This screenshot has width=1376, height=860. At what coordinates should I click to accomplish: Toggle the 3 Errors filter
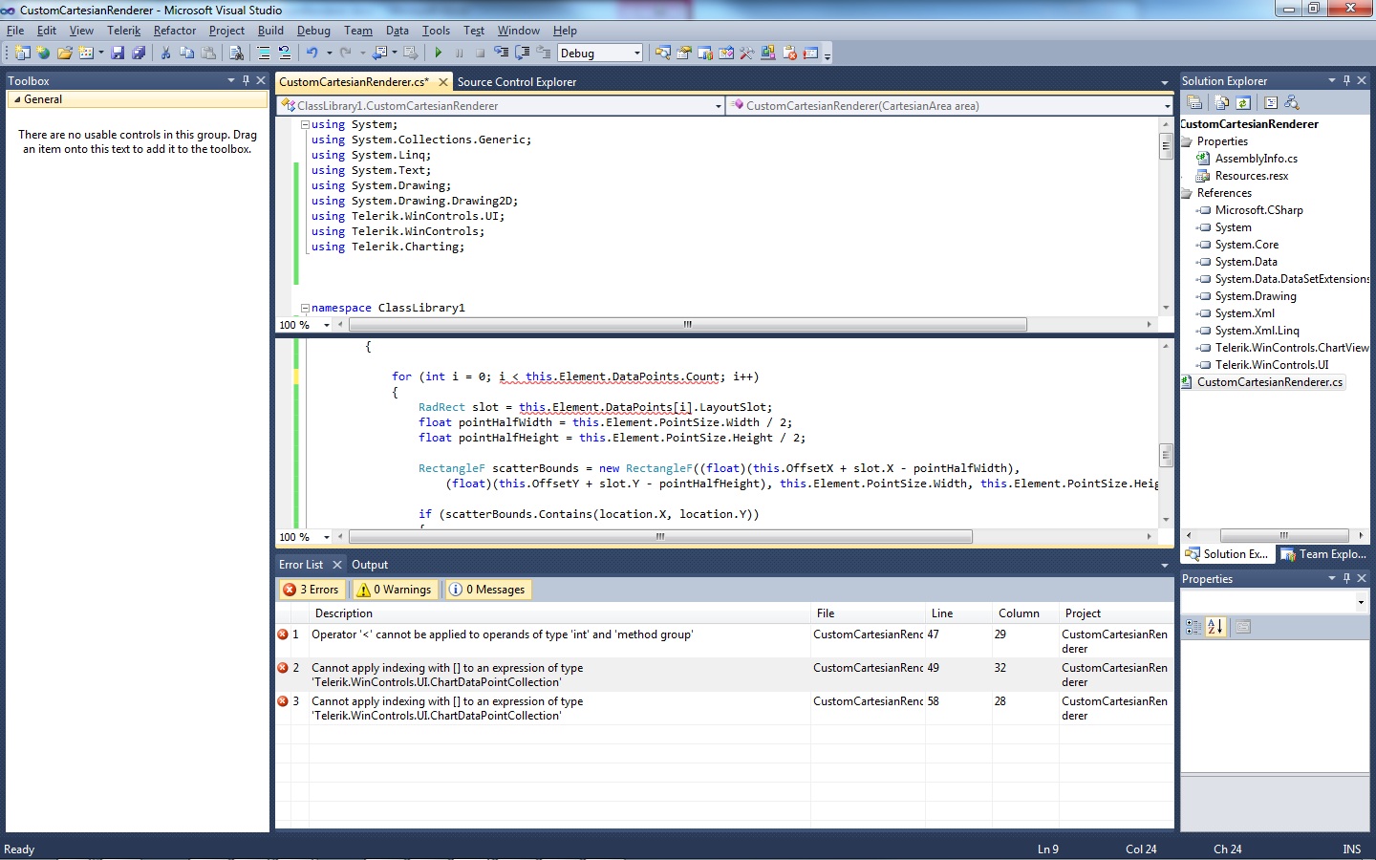(x=312, y=590)
